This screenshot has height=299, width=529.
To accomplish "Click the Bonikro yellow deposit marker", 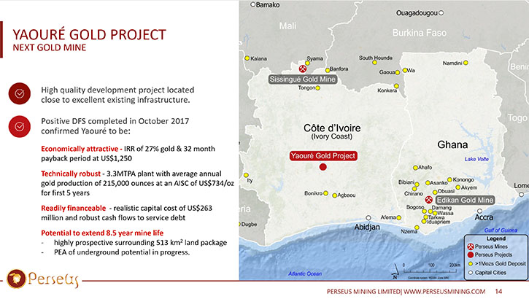I will click(x=325, y=193).
